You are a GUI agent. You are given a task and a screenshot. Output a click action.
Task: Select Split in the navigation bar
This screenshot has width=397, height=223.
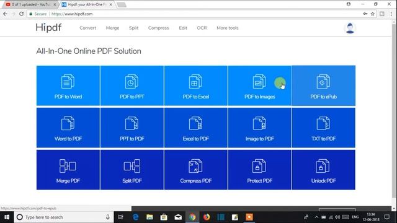click(x=134, y=28)
